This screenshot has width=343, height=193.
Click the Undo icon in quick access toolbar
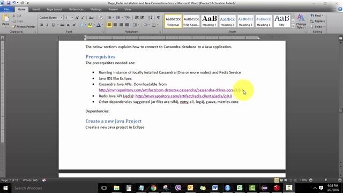click(x=14, y=3)
